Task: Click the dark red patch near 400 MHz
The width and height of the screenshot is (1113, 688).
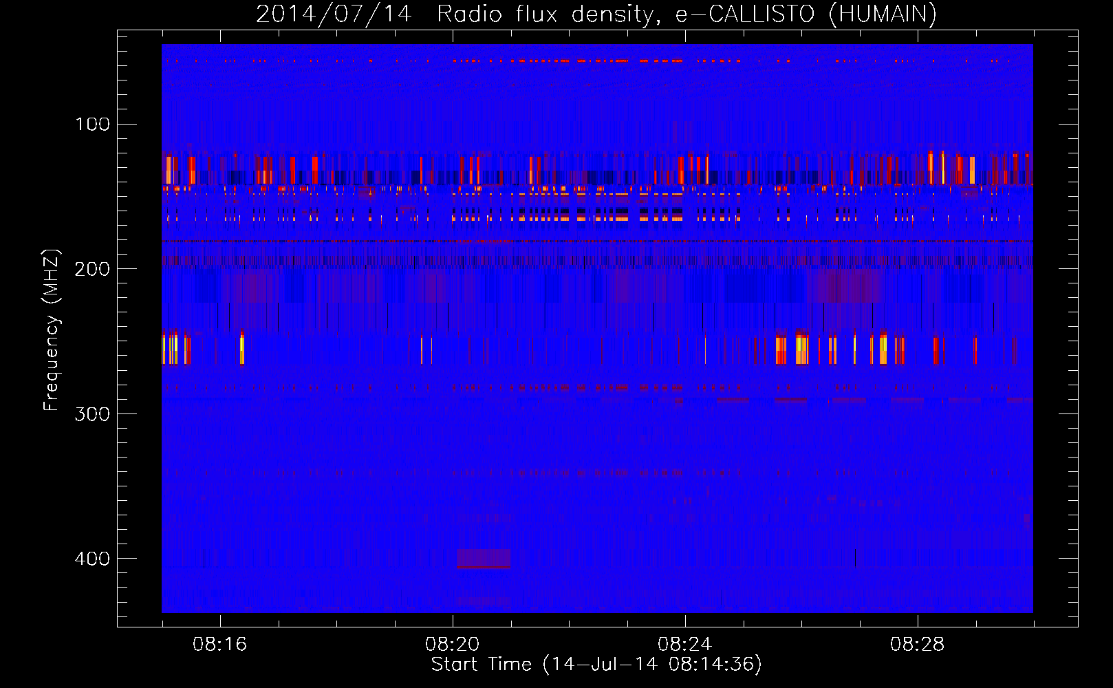Action: click(x=484, y=559)
